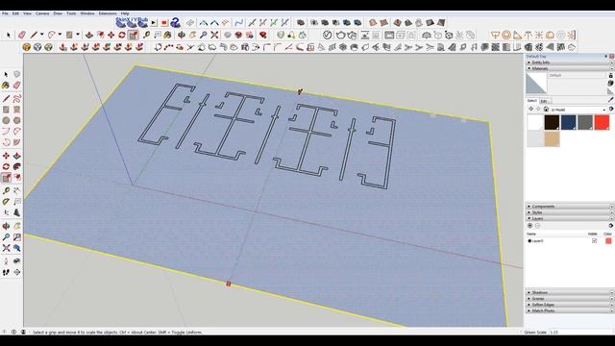Uncheck the Layer0 Visible checkbox

pos(594,241)
